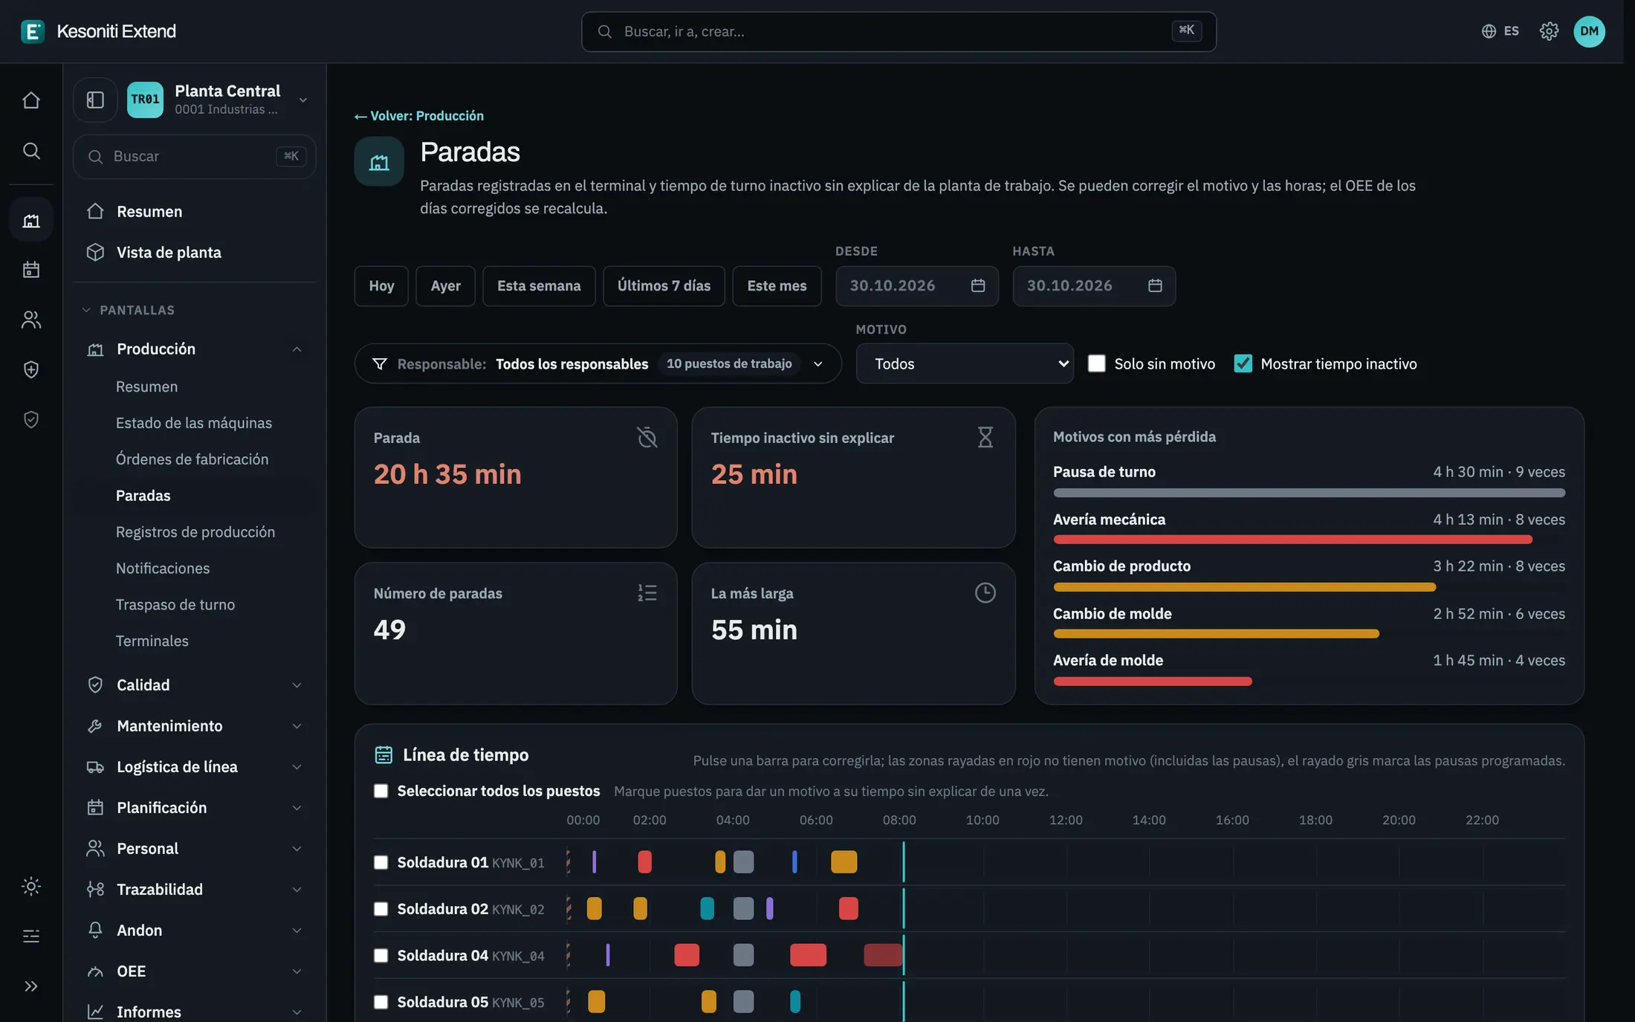This screenshot has width=1635, height=1022.
Task: Follow the Volver: Producción link
Action: (x=419, y=116)
